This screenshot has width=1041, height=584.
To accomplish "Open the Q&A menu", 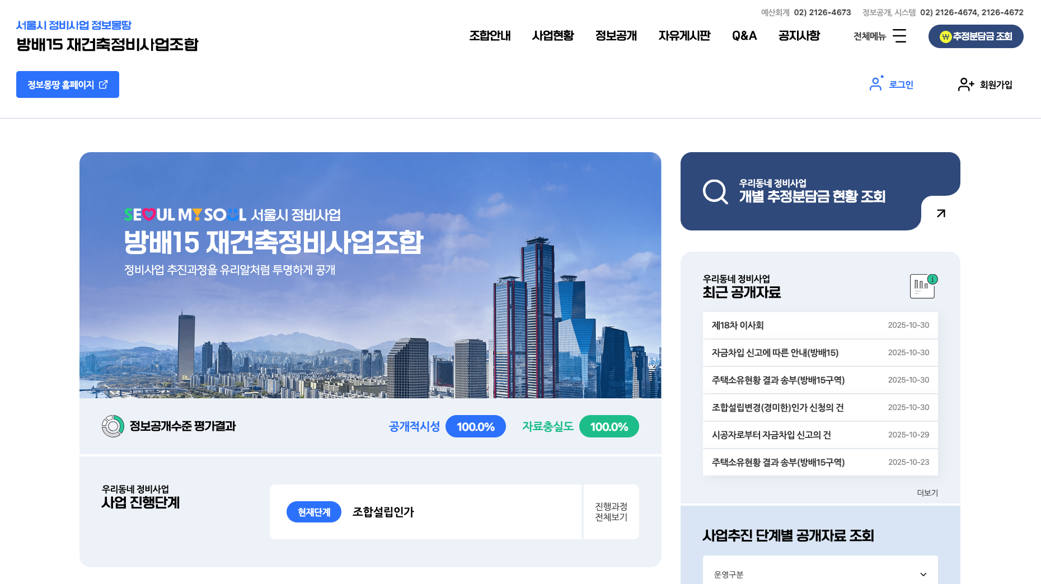I will point(744,36).
